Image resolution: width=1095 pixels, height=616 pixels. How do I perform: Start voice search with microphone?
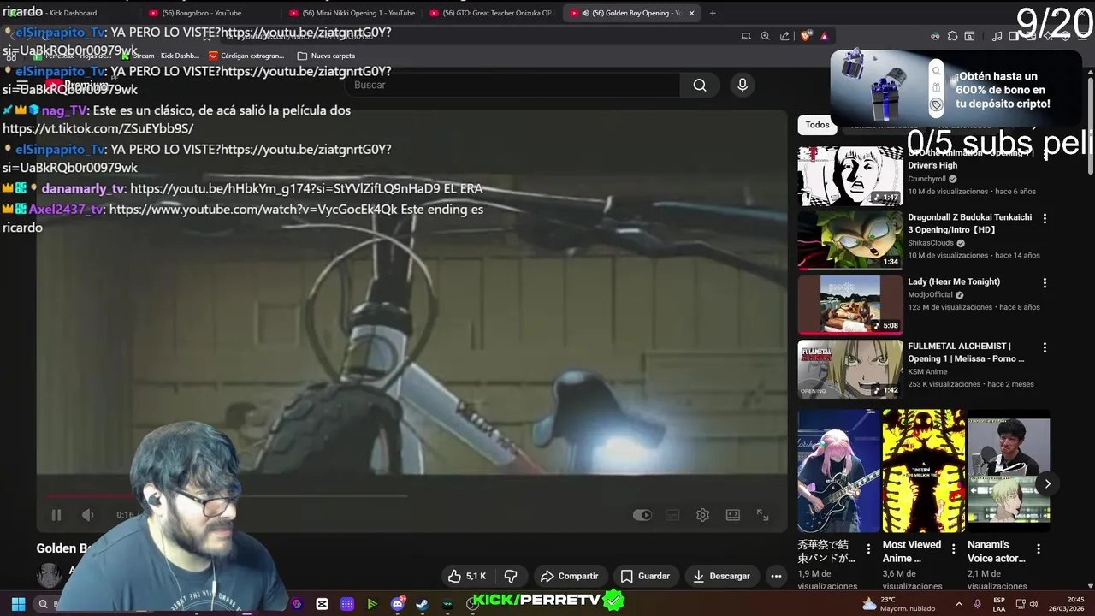click(743, 85)
